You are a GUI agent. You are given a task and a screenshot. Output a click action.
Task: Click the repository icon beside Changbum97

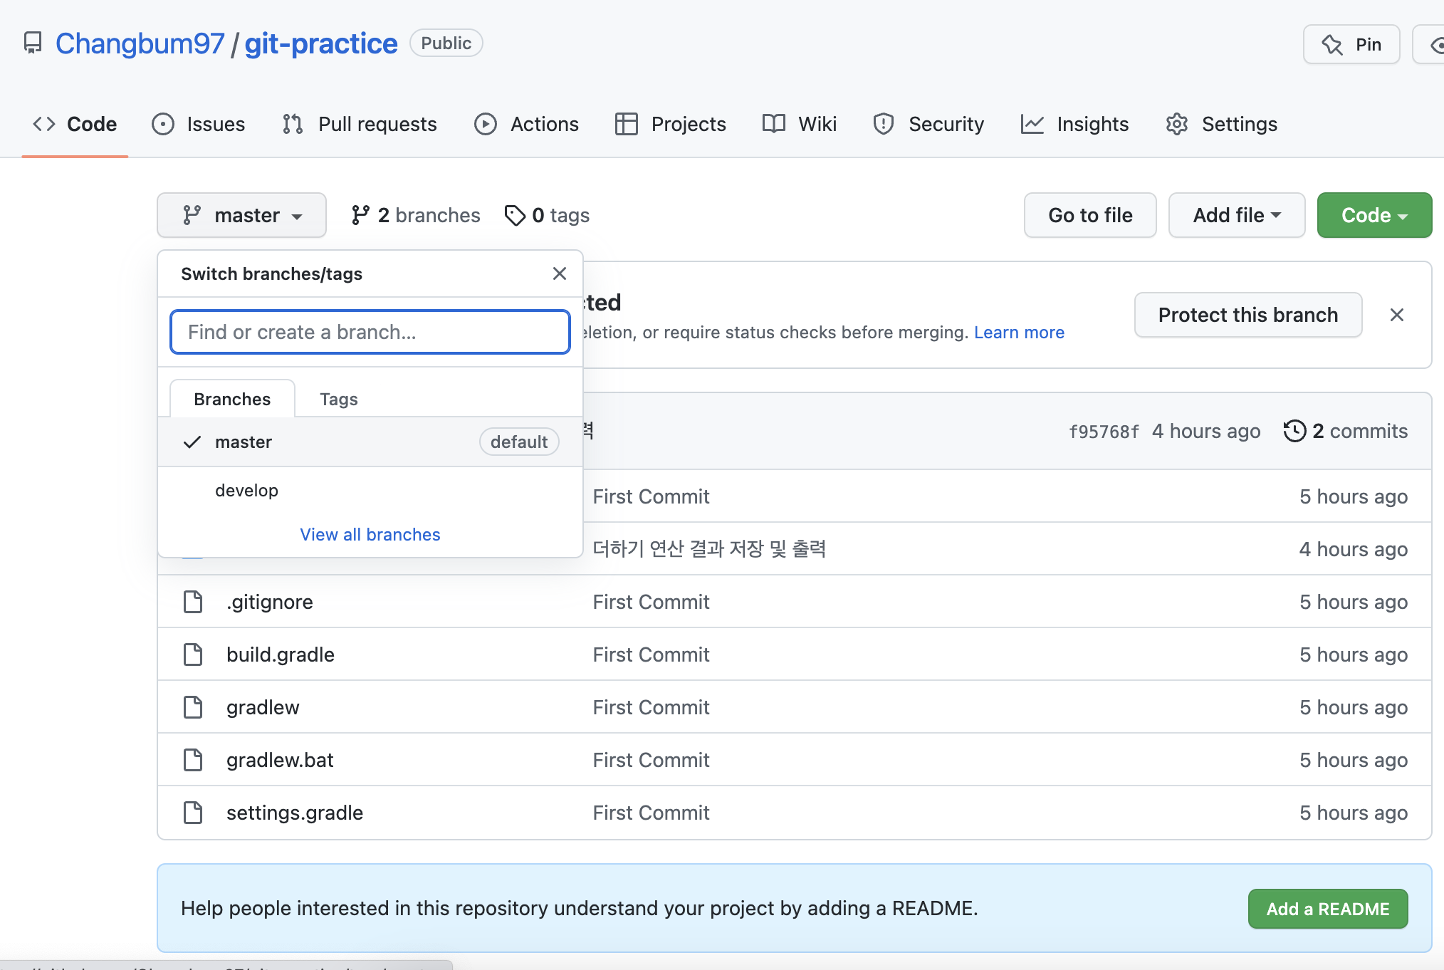33,43
